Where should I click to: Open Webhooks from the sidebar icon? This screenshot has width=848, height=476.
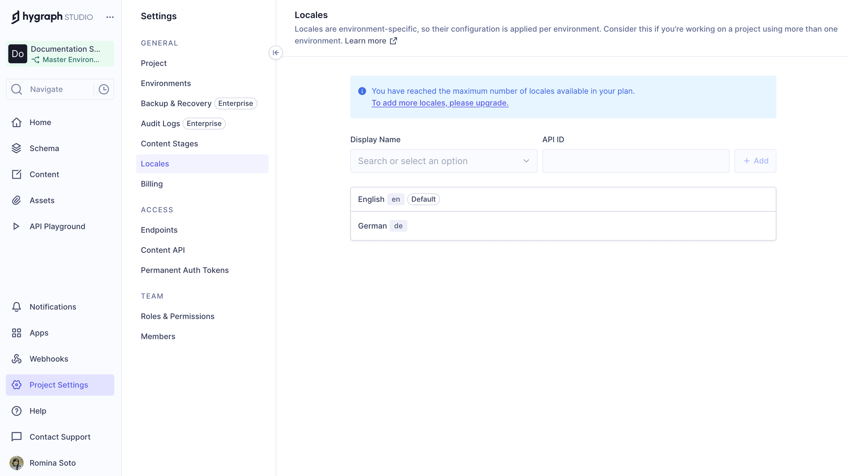(x=17, y=359)
